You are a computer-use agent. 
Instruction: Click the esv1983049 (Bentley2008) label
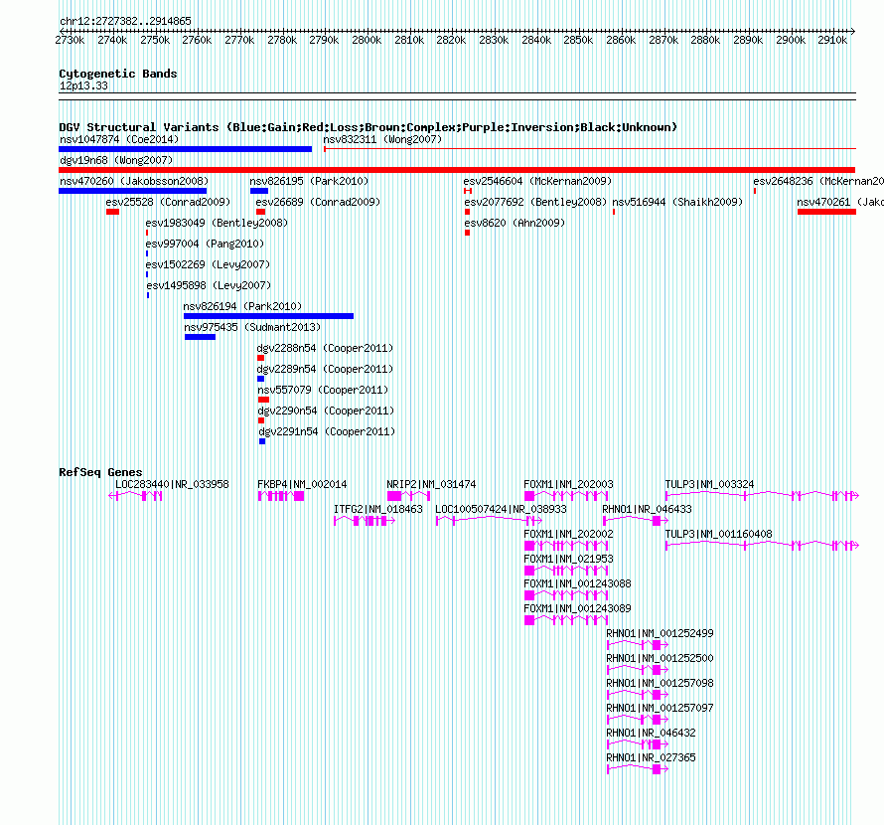(x=217, y=223)
